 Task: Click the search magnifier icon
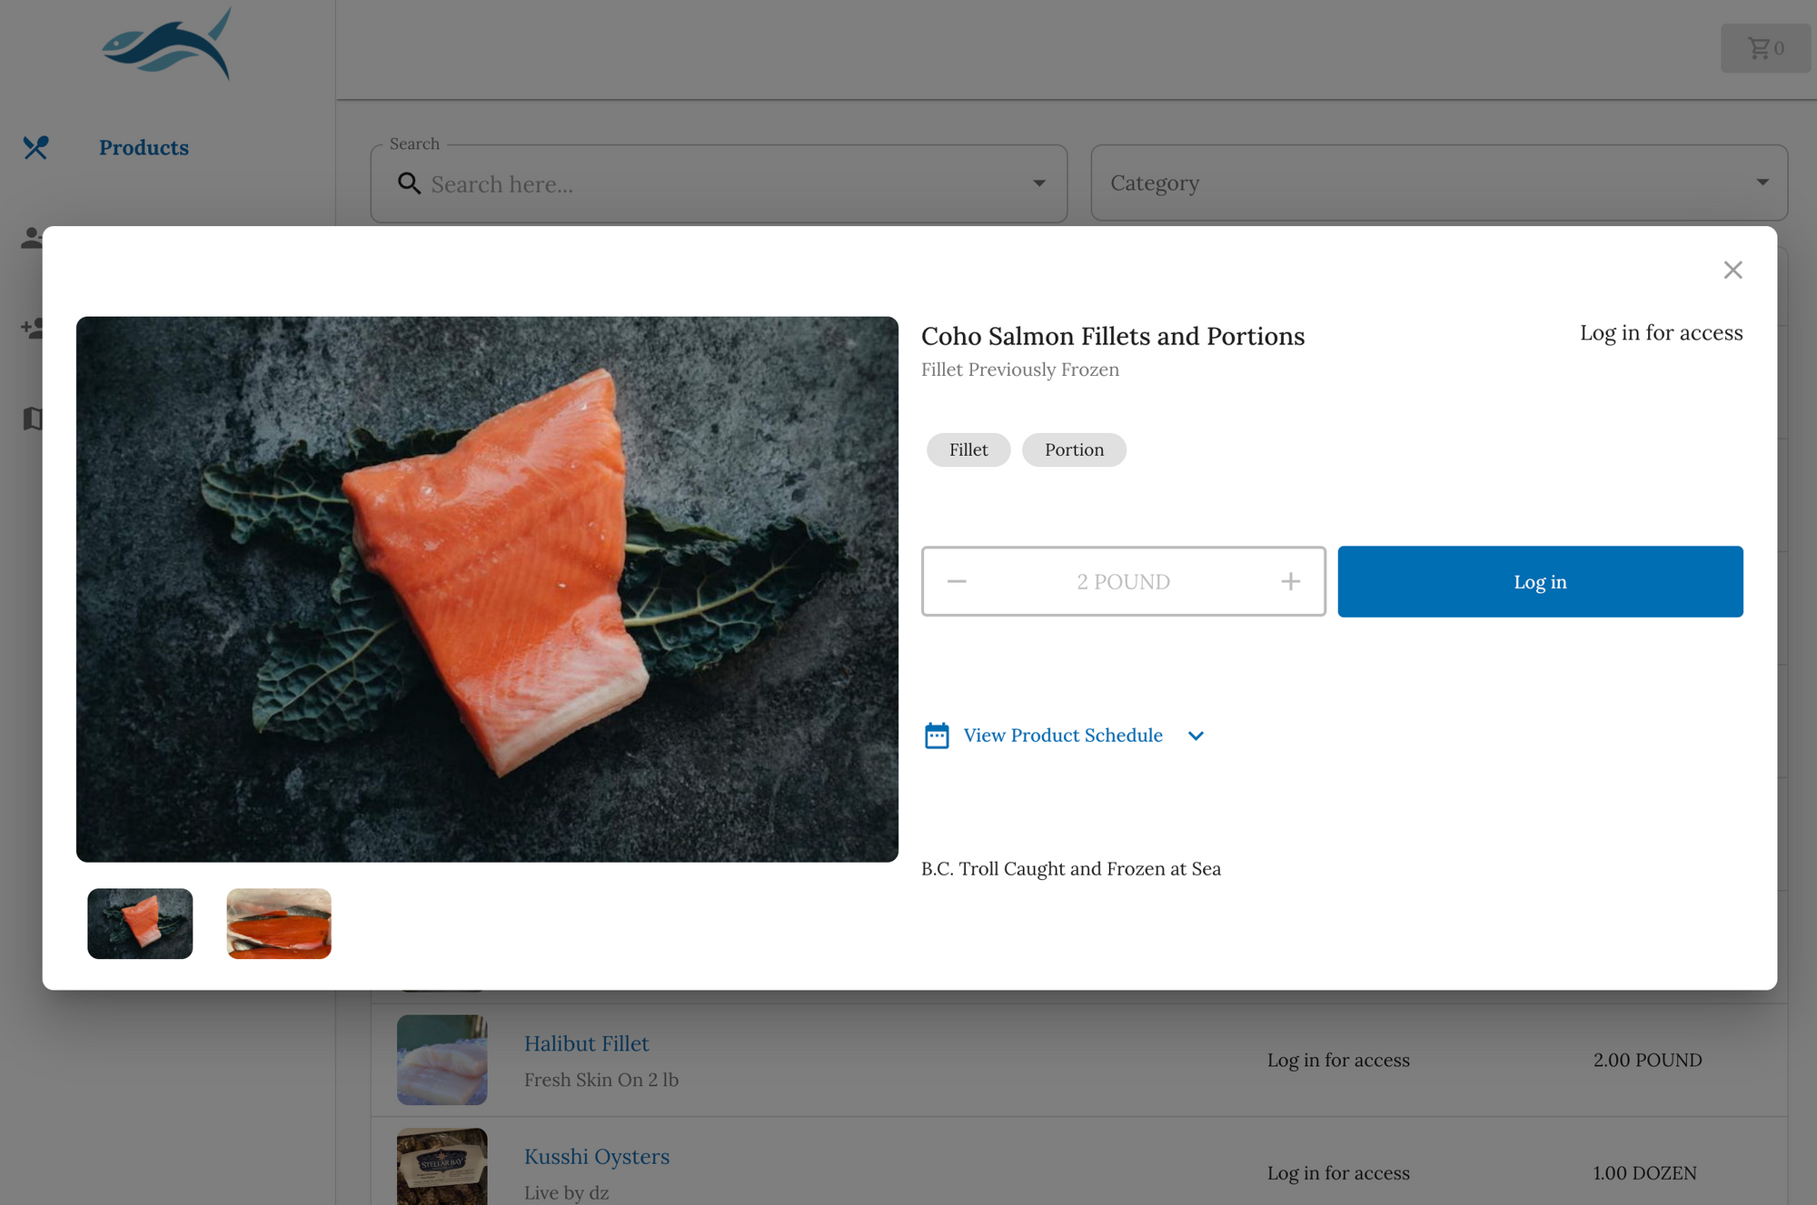pyautogui.click(x=409, y=182)
